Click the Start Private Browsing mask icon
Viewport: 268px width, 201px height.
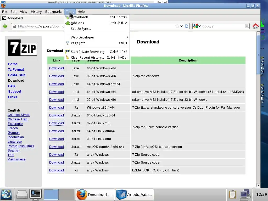[x=68, y=52]
